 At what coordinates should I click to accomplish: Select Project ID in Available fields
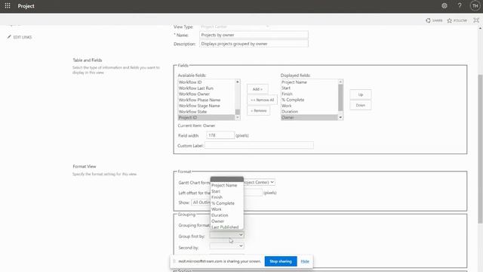click(206, 117)
